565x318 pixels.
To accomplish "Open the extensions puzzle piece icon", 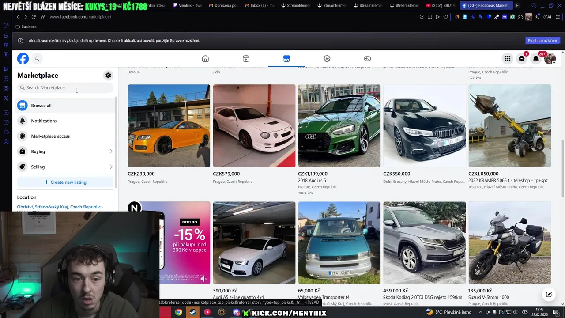I will pyautogui.click(x=520, y=17).
